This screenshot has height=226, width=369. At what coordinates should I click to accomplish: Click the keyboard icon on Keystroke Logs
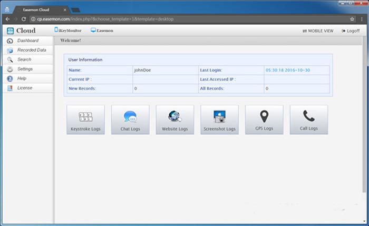(x=85, y=116)
